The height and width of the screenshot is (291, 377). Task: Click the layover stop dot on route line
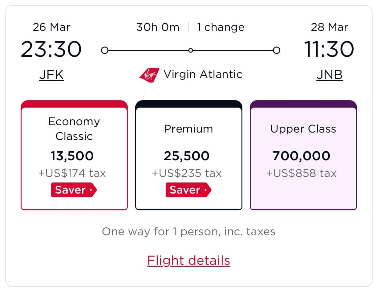click(x=191, y=50)
